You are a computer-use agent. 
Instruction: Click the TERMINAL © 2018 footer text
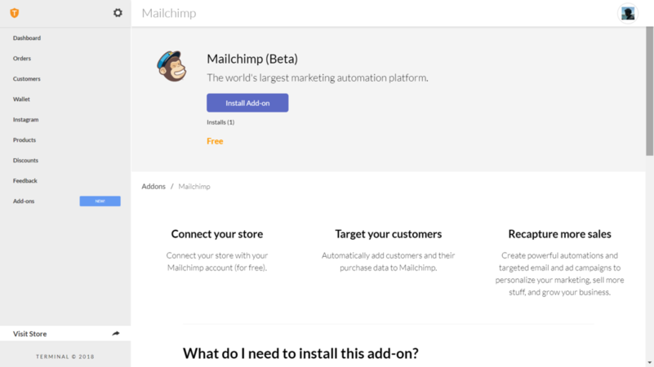pyautogui.click(x=65, y=356)
